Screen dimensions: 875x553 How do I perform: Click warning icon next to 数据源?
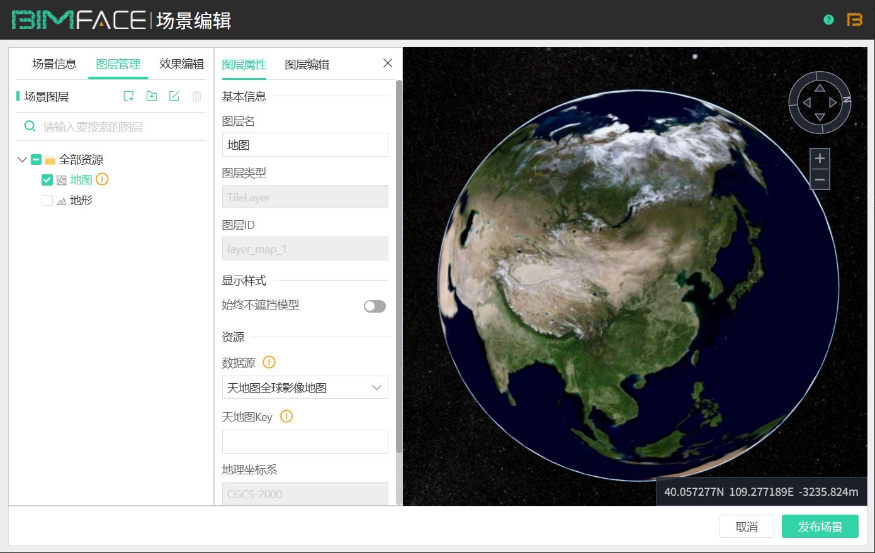(x=269, y=362)
